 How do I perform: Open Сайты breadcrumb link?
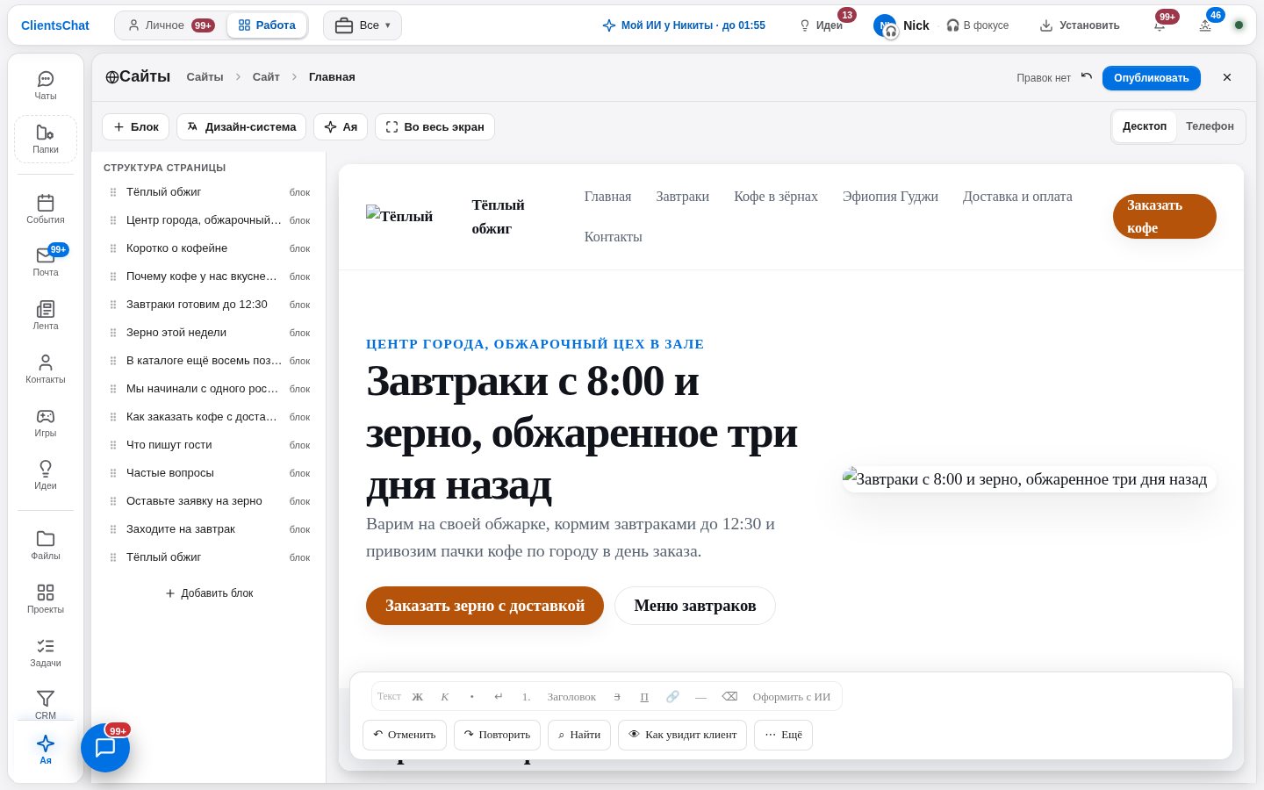tap(205, 77)
